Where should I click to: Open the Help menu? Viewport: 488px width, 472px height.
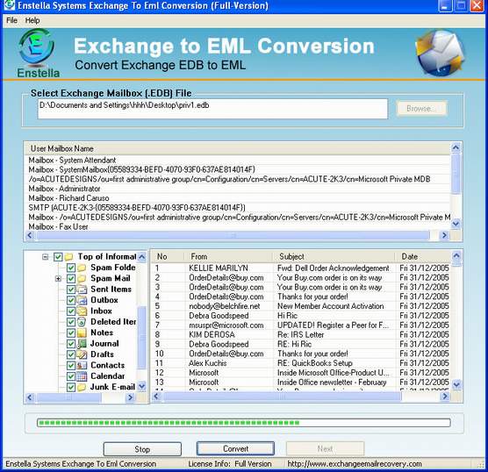coord(32,20)
